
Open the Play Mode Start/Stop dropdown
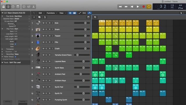pyautogui.click(x=22, y=16)
